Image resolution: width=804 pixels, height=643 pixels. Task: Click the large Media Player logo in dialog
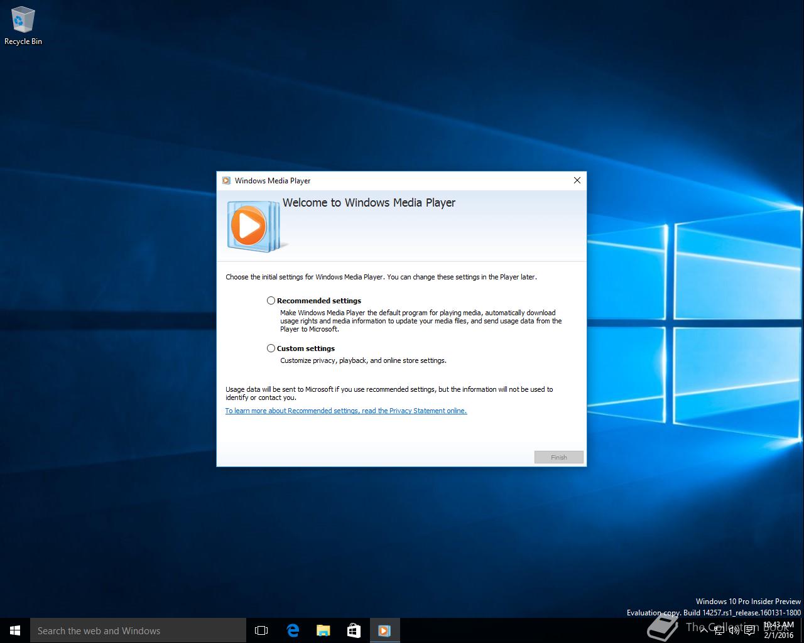tap(253, 226)
